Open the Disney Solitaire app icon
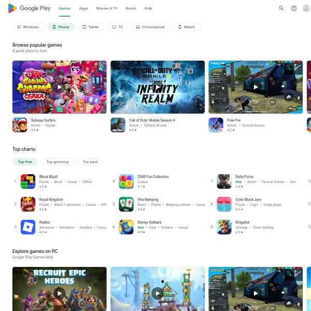Viewport: 311px width, 311px height. pos(126,227)
